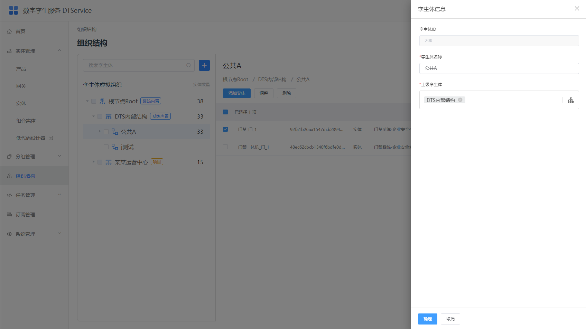
Task: Click the 孪生体名称 input field
Action: coord(499,68)
